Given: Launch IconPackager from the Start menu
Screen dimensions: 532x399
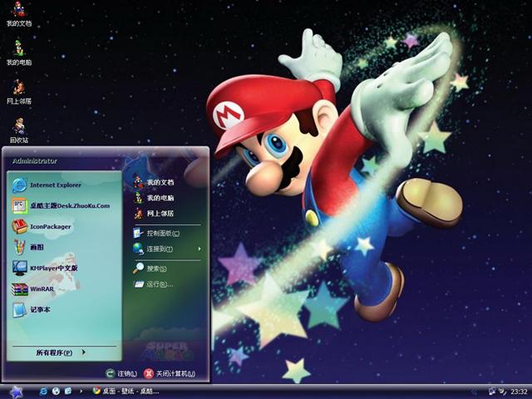Looking at the screenshot, I should click(x=50, y=226).
